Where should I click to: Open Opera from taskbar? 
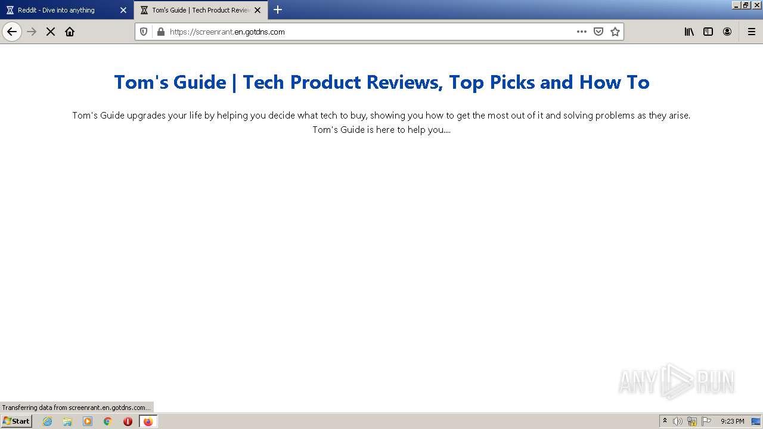click(x=128, y=421)
